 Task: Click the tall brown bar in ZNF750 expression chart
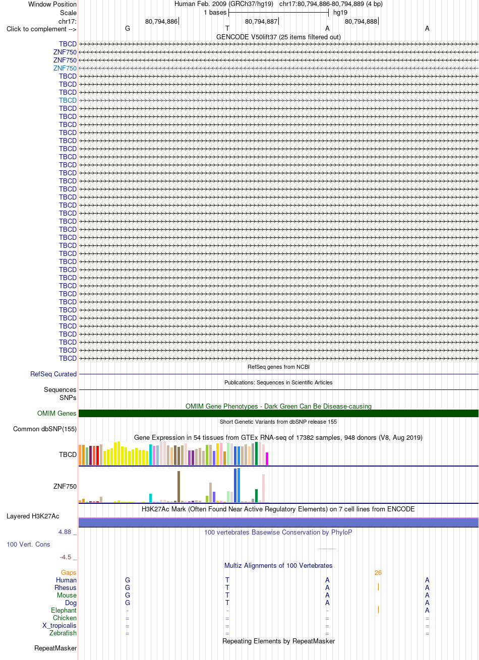tap(179, 487)
